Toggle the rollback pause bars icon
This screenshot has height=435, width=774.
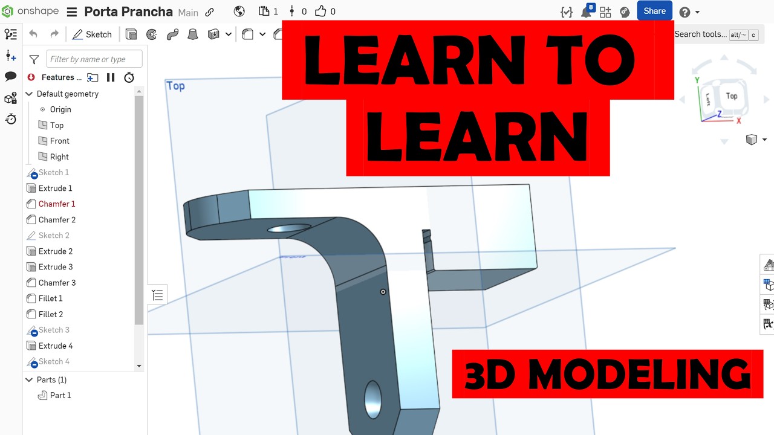111,77
